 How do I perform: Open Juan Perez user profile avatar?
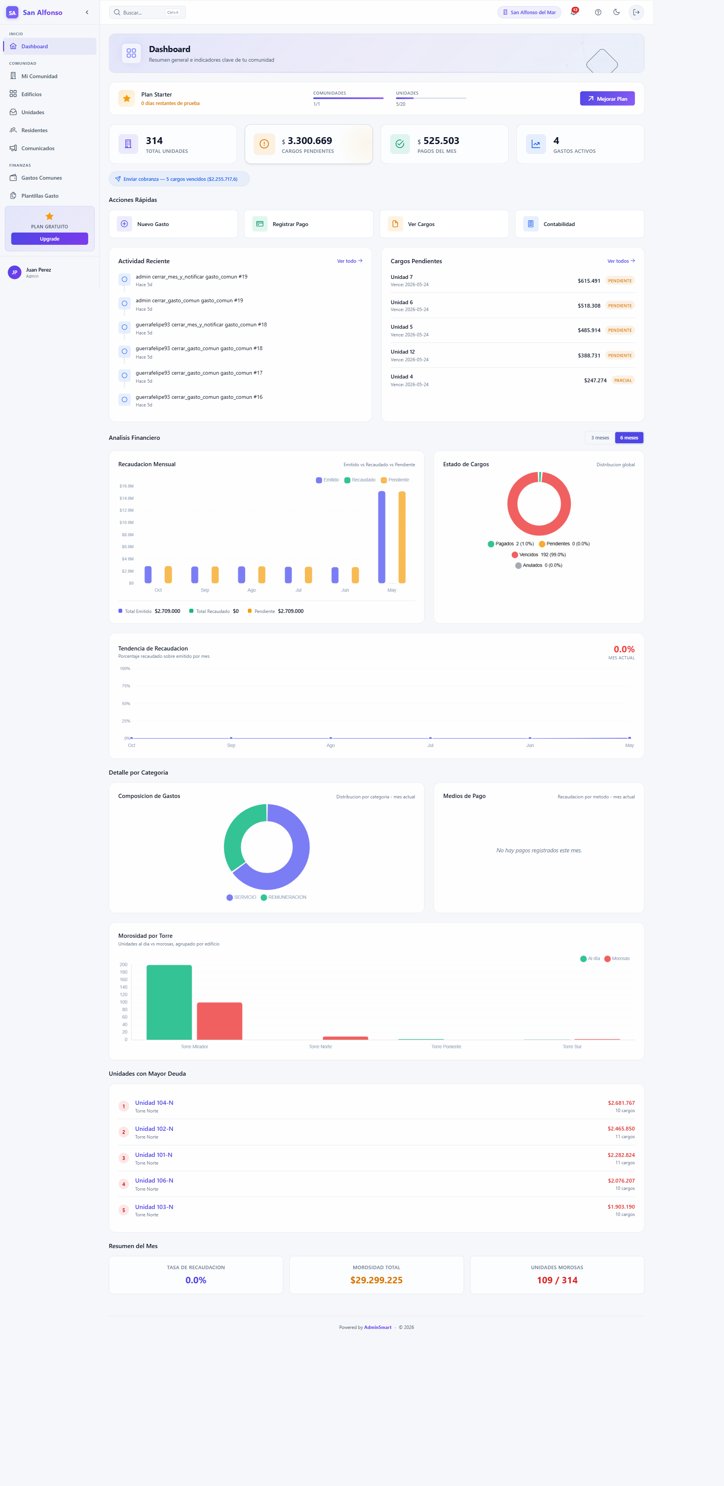[15, 272]
